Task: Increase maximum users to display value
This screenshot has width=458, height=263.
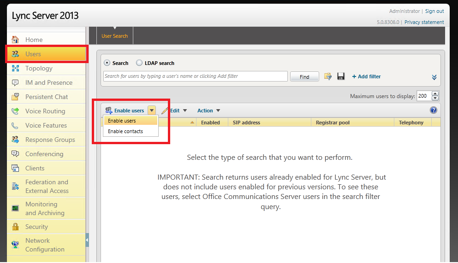Action: [435, 94]
